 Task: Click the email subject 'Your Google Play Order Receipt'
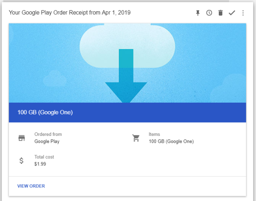(70, 12)
